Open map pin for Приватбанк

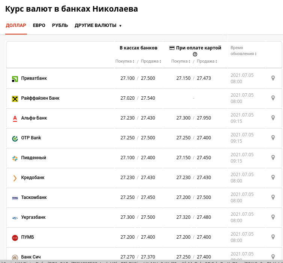pos(273,78)
